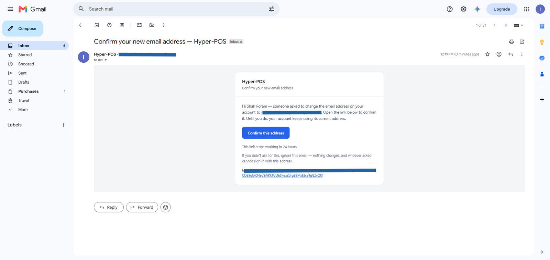The width and height of the screenshot is (550, 260).
Task: Click the reply arrow in message header
Action: pos(510,54)
